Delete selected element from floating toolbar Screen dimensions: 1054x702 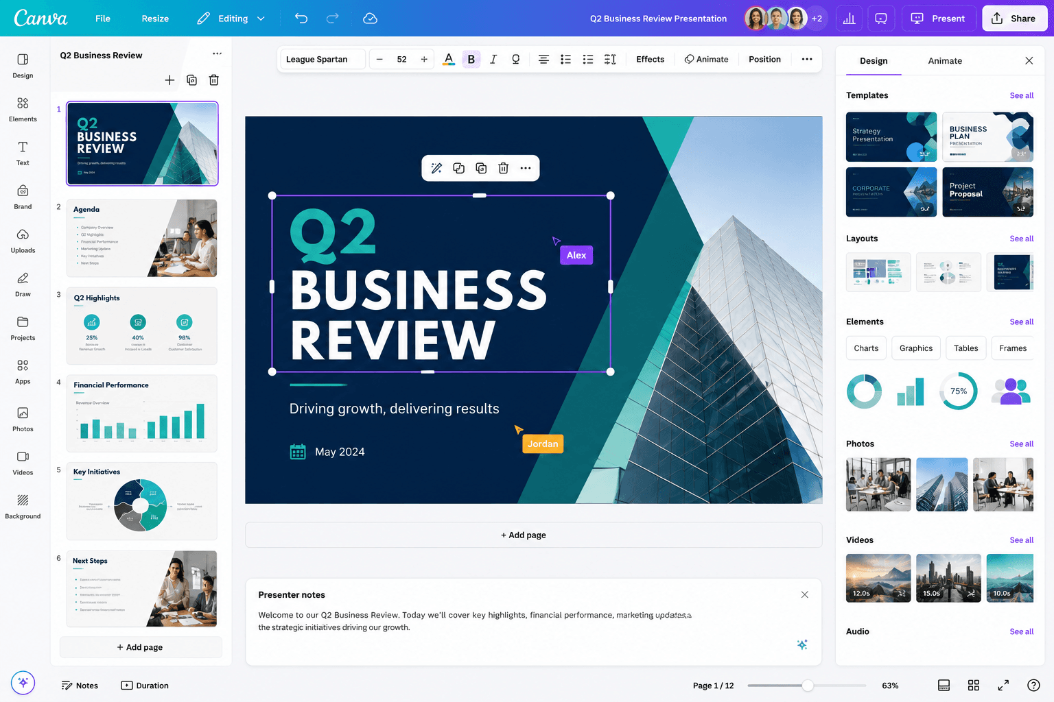click(503, 168)
